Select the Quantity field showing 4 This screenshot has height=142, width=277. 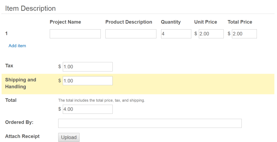[176, 34]
